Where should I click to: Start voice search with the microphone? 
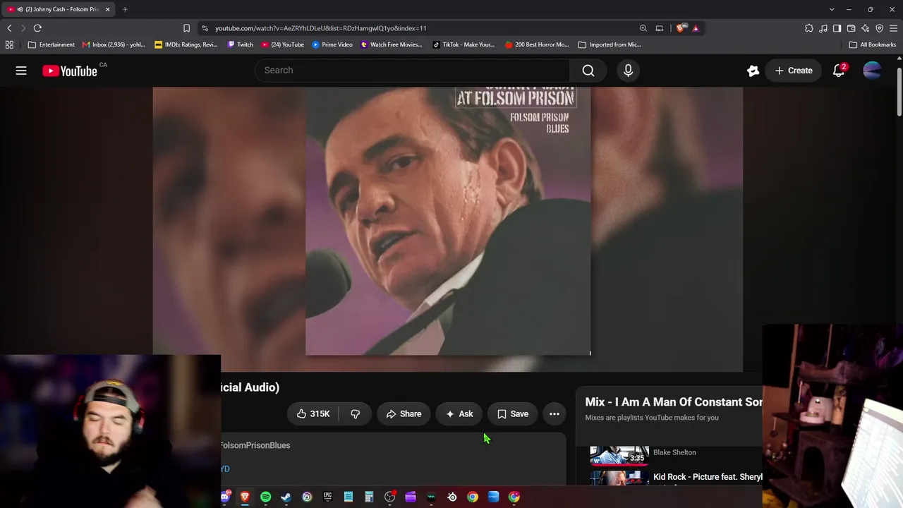tap(628, 71)
